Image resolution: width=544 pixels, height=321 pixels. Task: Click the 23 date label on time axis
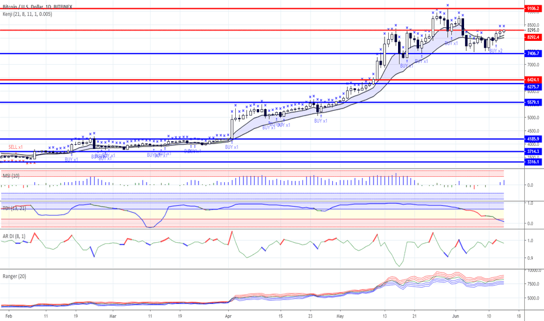310,316
